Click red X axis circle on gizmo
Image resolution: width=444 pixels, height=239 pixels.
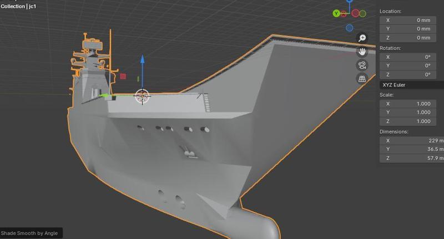(355, 13)
